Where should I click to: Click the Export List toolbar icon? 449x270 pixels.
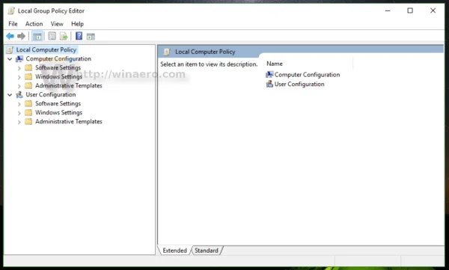click(x=64, y=37)
